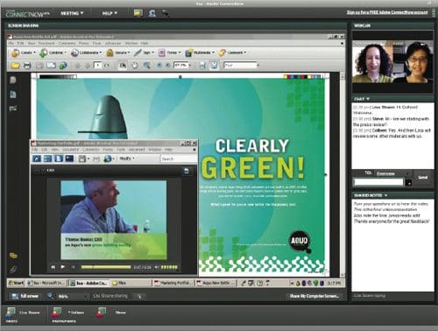Click the system clock in shared screen tray

(x=334, y=283)
